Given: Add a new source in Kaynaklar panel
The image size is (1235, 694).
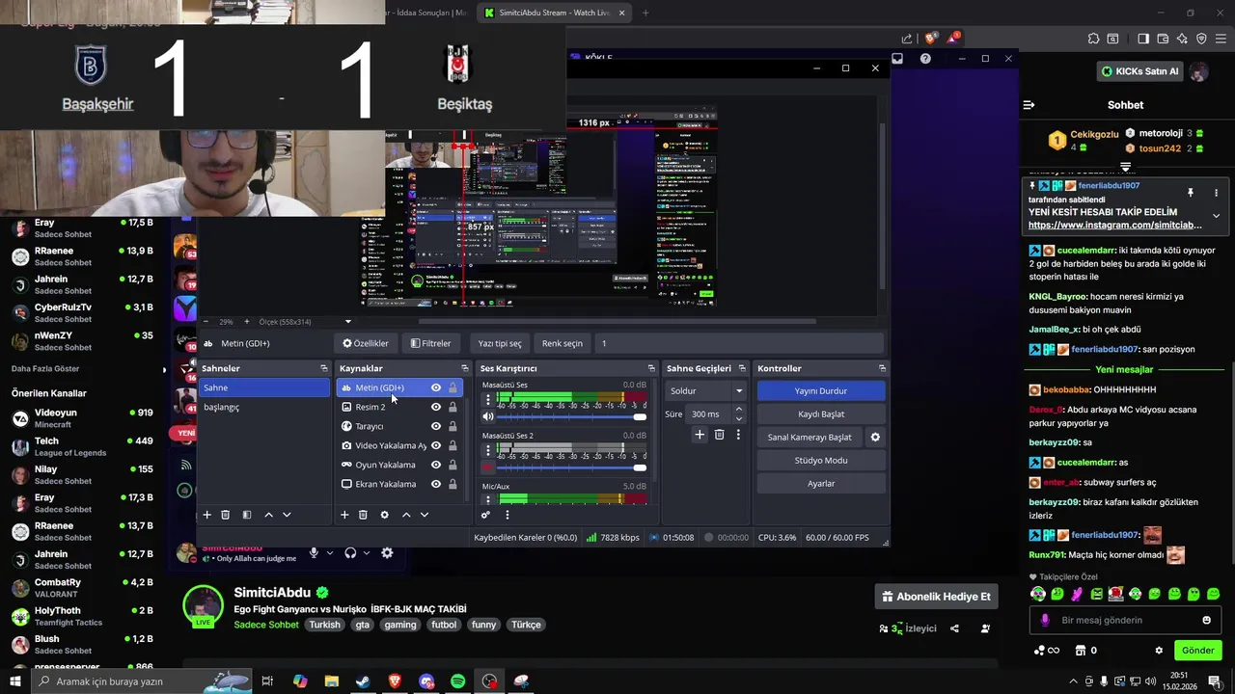Looking at the screenshot, I should tap(344, 515).
